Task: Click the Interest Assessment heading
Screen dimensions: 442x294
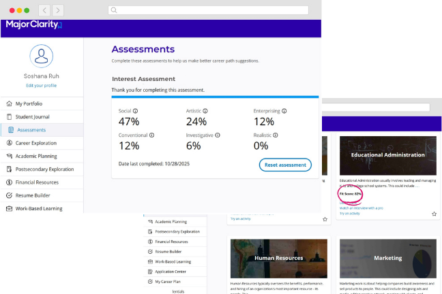Action: point(143,79)
